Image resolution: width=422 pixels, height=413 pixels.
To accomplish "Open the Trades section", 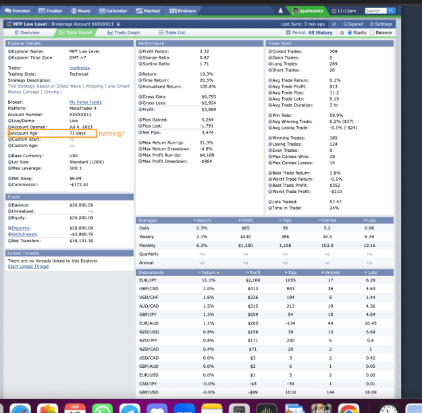I will tap(51, 11).
